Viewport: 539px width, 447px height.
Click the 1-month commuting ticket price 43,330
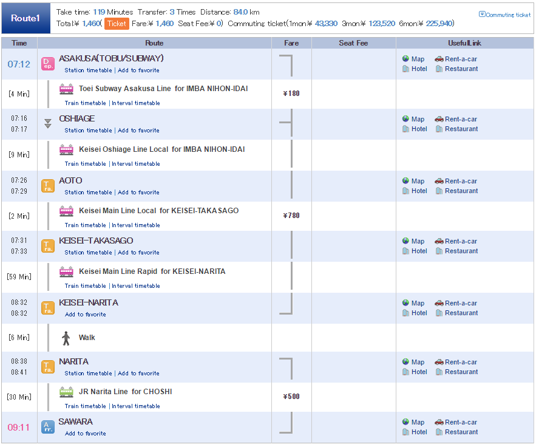tap(326, 23)
